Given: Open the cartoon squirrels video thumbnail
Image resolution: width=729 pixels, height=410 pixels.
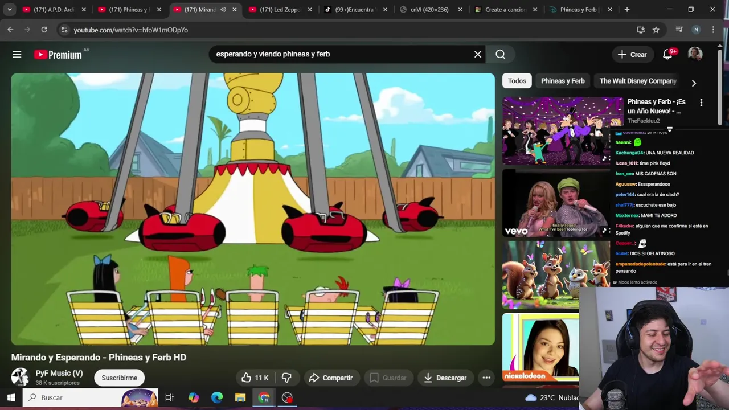Looking at the screenshot, I should click(x=556, y=274).
